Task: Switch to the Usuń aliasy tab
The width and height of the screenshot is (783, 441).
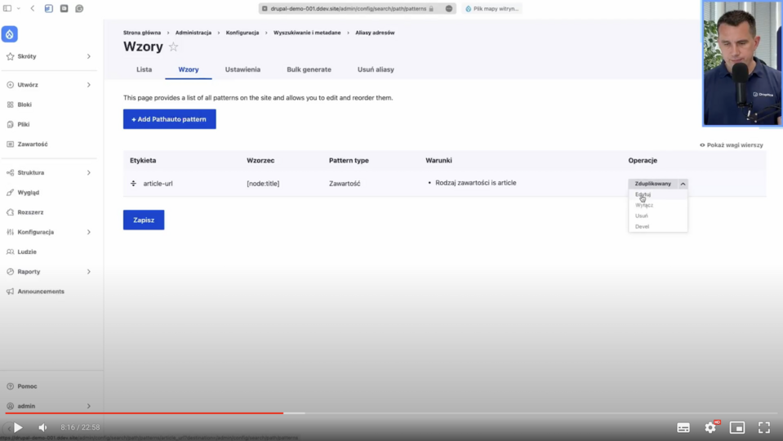Action: 376,69
